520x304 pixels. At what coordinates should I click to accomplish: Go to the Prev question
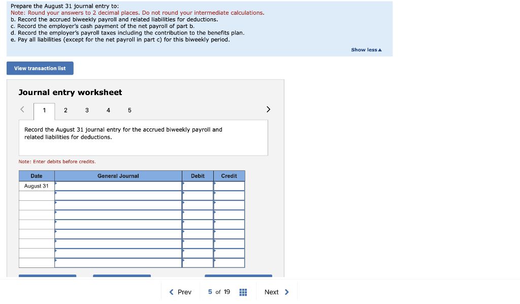pos(180,292)
